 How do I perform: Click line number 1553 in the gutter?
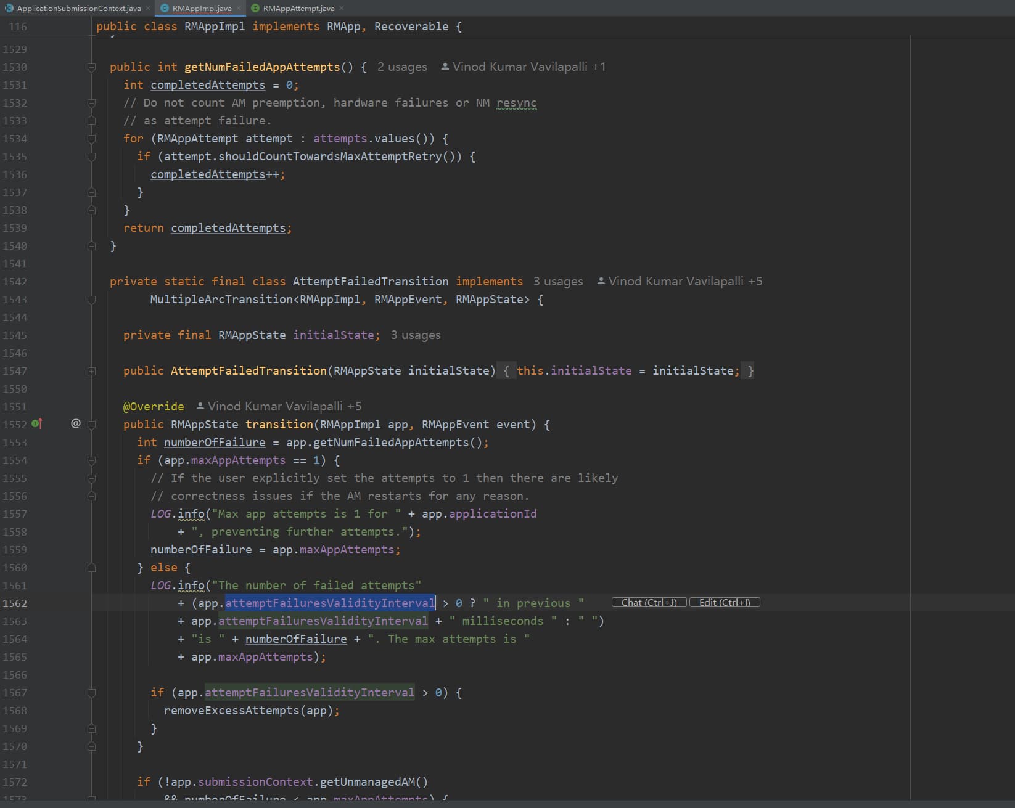point(15,443)
